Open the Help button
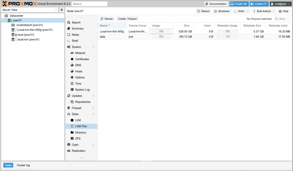 point(284,11)
